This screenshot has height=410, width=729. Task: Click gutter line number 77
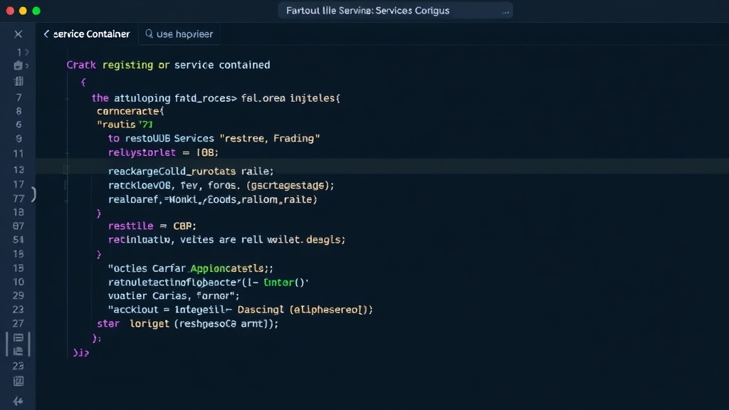point(18,199)
